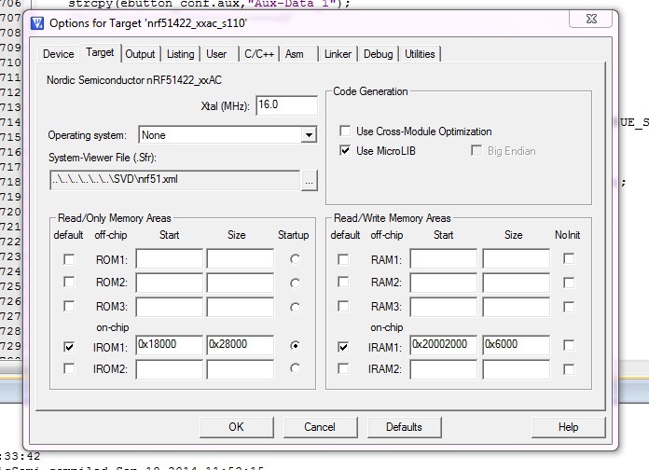Enable NoInit for IRAM2
649x470 pixels.
tap(569, 369)
